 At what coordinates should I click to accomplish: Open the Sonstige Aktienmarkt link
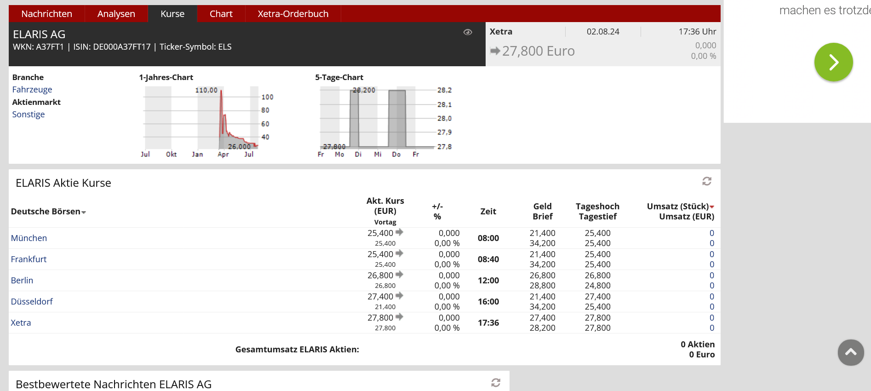(x=28, y=115)
